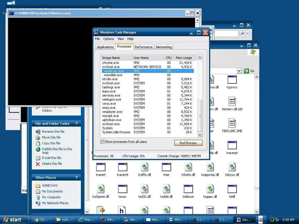The height and width of the screenshot is (224, 299).
Task: Select the wscript.exe process row
Action: 148,116
